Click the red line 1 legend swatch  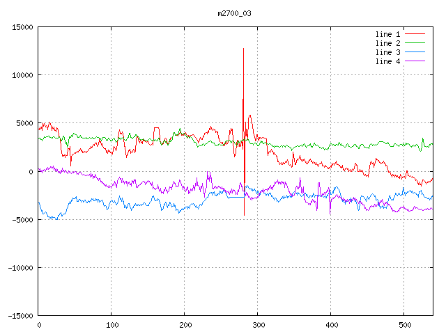coord(415,33)
